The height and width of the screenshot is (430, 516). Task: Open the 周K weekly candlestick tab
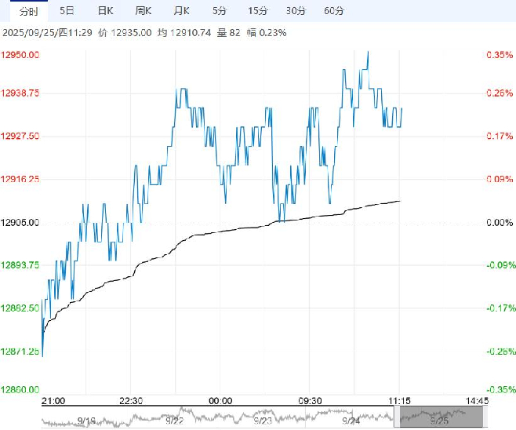(x=144, y=11)
